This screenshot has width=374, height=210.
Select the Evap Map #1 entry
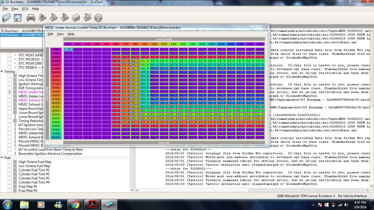[28, 186]
